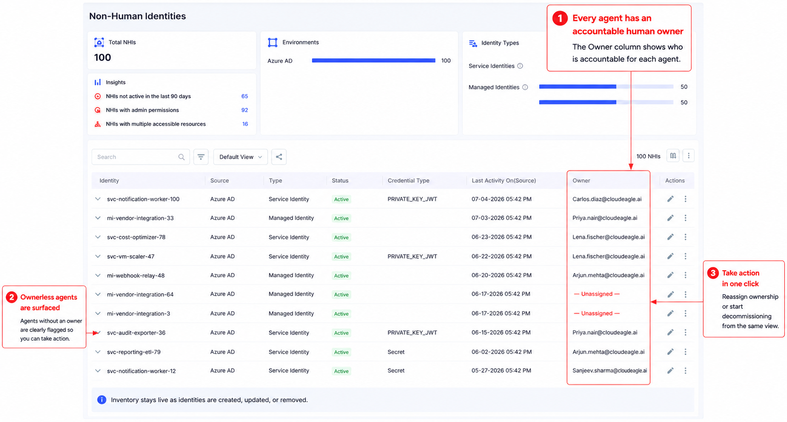
Task: Sort by the Source column header
Action: tap(220, 181)
